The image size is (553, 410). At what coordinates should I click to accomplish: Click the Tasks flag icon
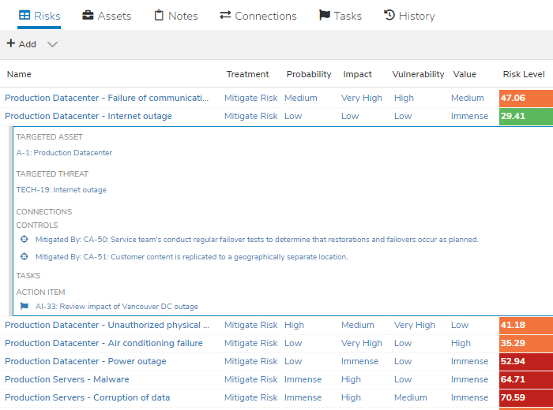[324, 16]
